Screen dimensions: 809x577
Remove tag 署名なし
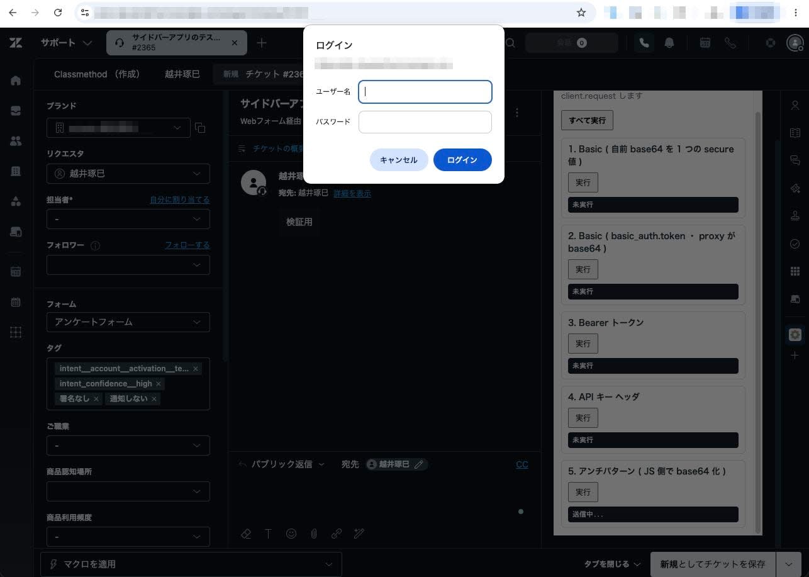tap(96, 399)
